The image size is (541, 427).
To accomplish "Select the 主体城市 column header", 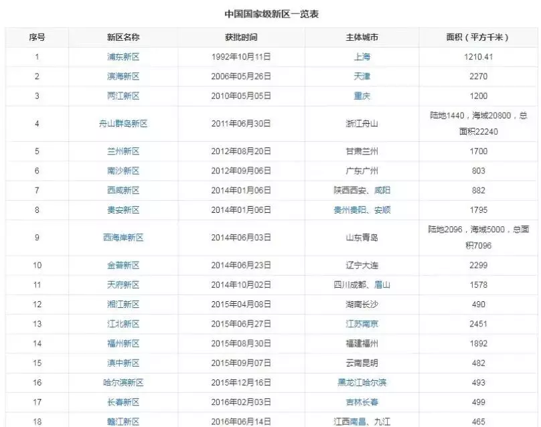I will (x=362, y=37).
